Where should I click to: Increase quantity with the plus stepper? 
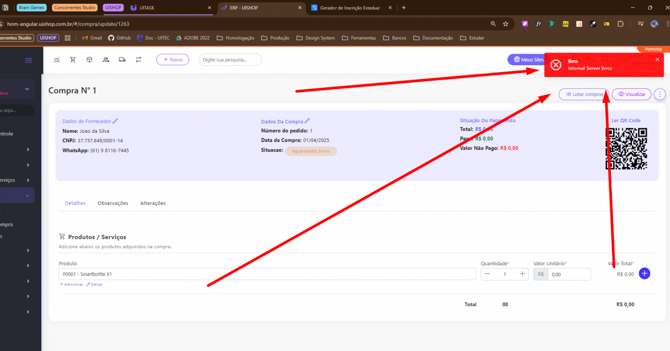(523, 274)
